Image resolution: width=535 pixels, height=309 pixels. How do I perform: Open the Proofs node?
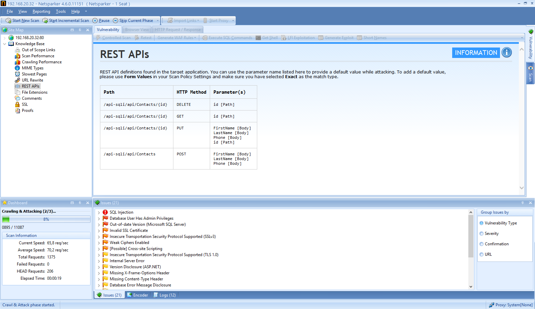click(x=28, y=111)
